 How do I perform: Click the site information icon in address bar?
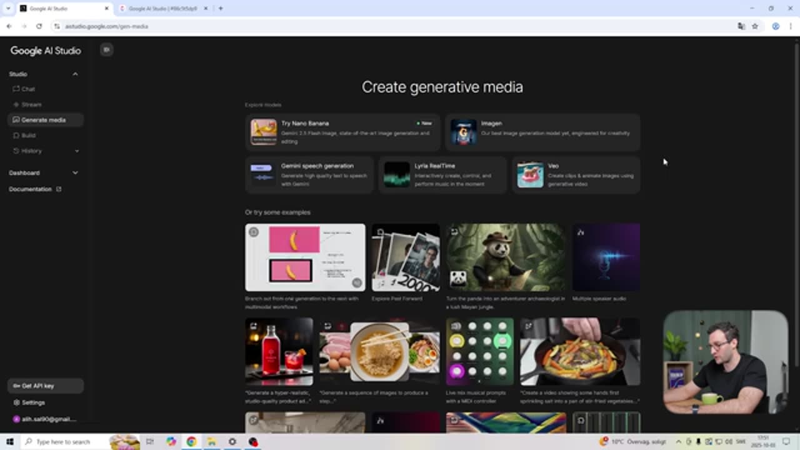(x=57, y=26)
